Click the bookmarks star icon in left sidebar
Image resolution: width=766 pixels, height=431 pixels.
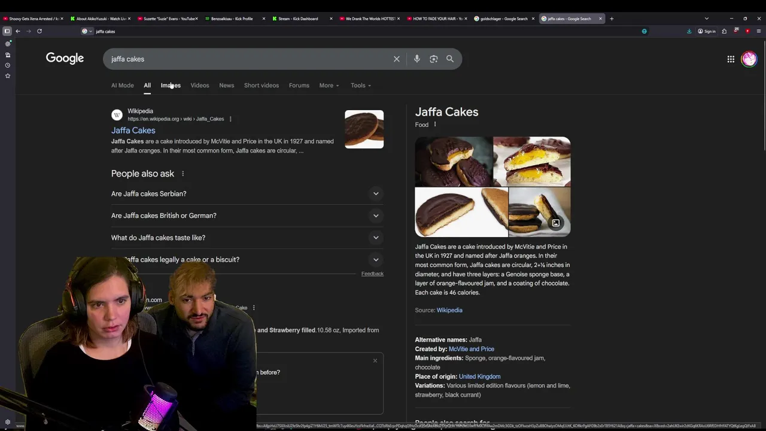pyautogui.click(x=8, y=76)
